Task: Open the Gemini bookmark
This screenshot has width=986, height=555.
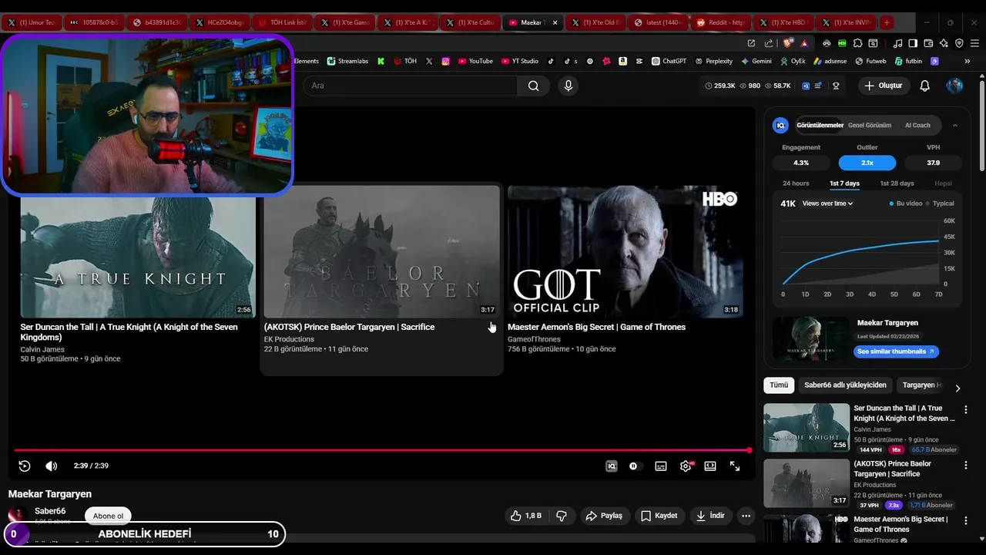Action: click(756, 61)
